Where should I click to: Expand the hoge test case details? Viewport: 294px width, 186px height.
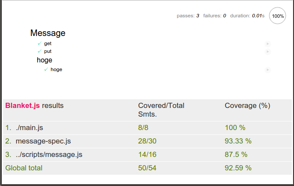click(x=56, y=69)
